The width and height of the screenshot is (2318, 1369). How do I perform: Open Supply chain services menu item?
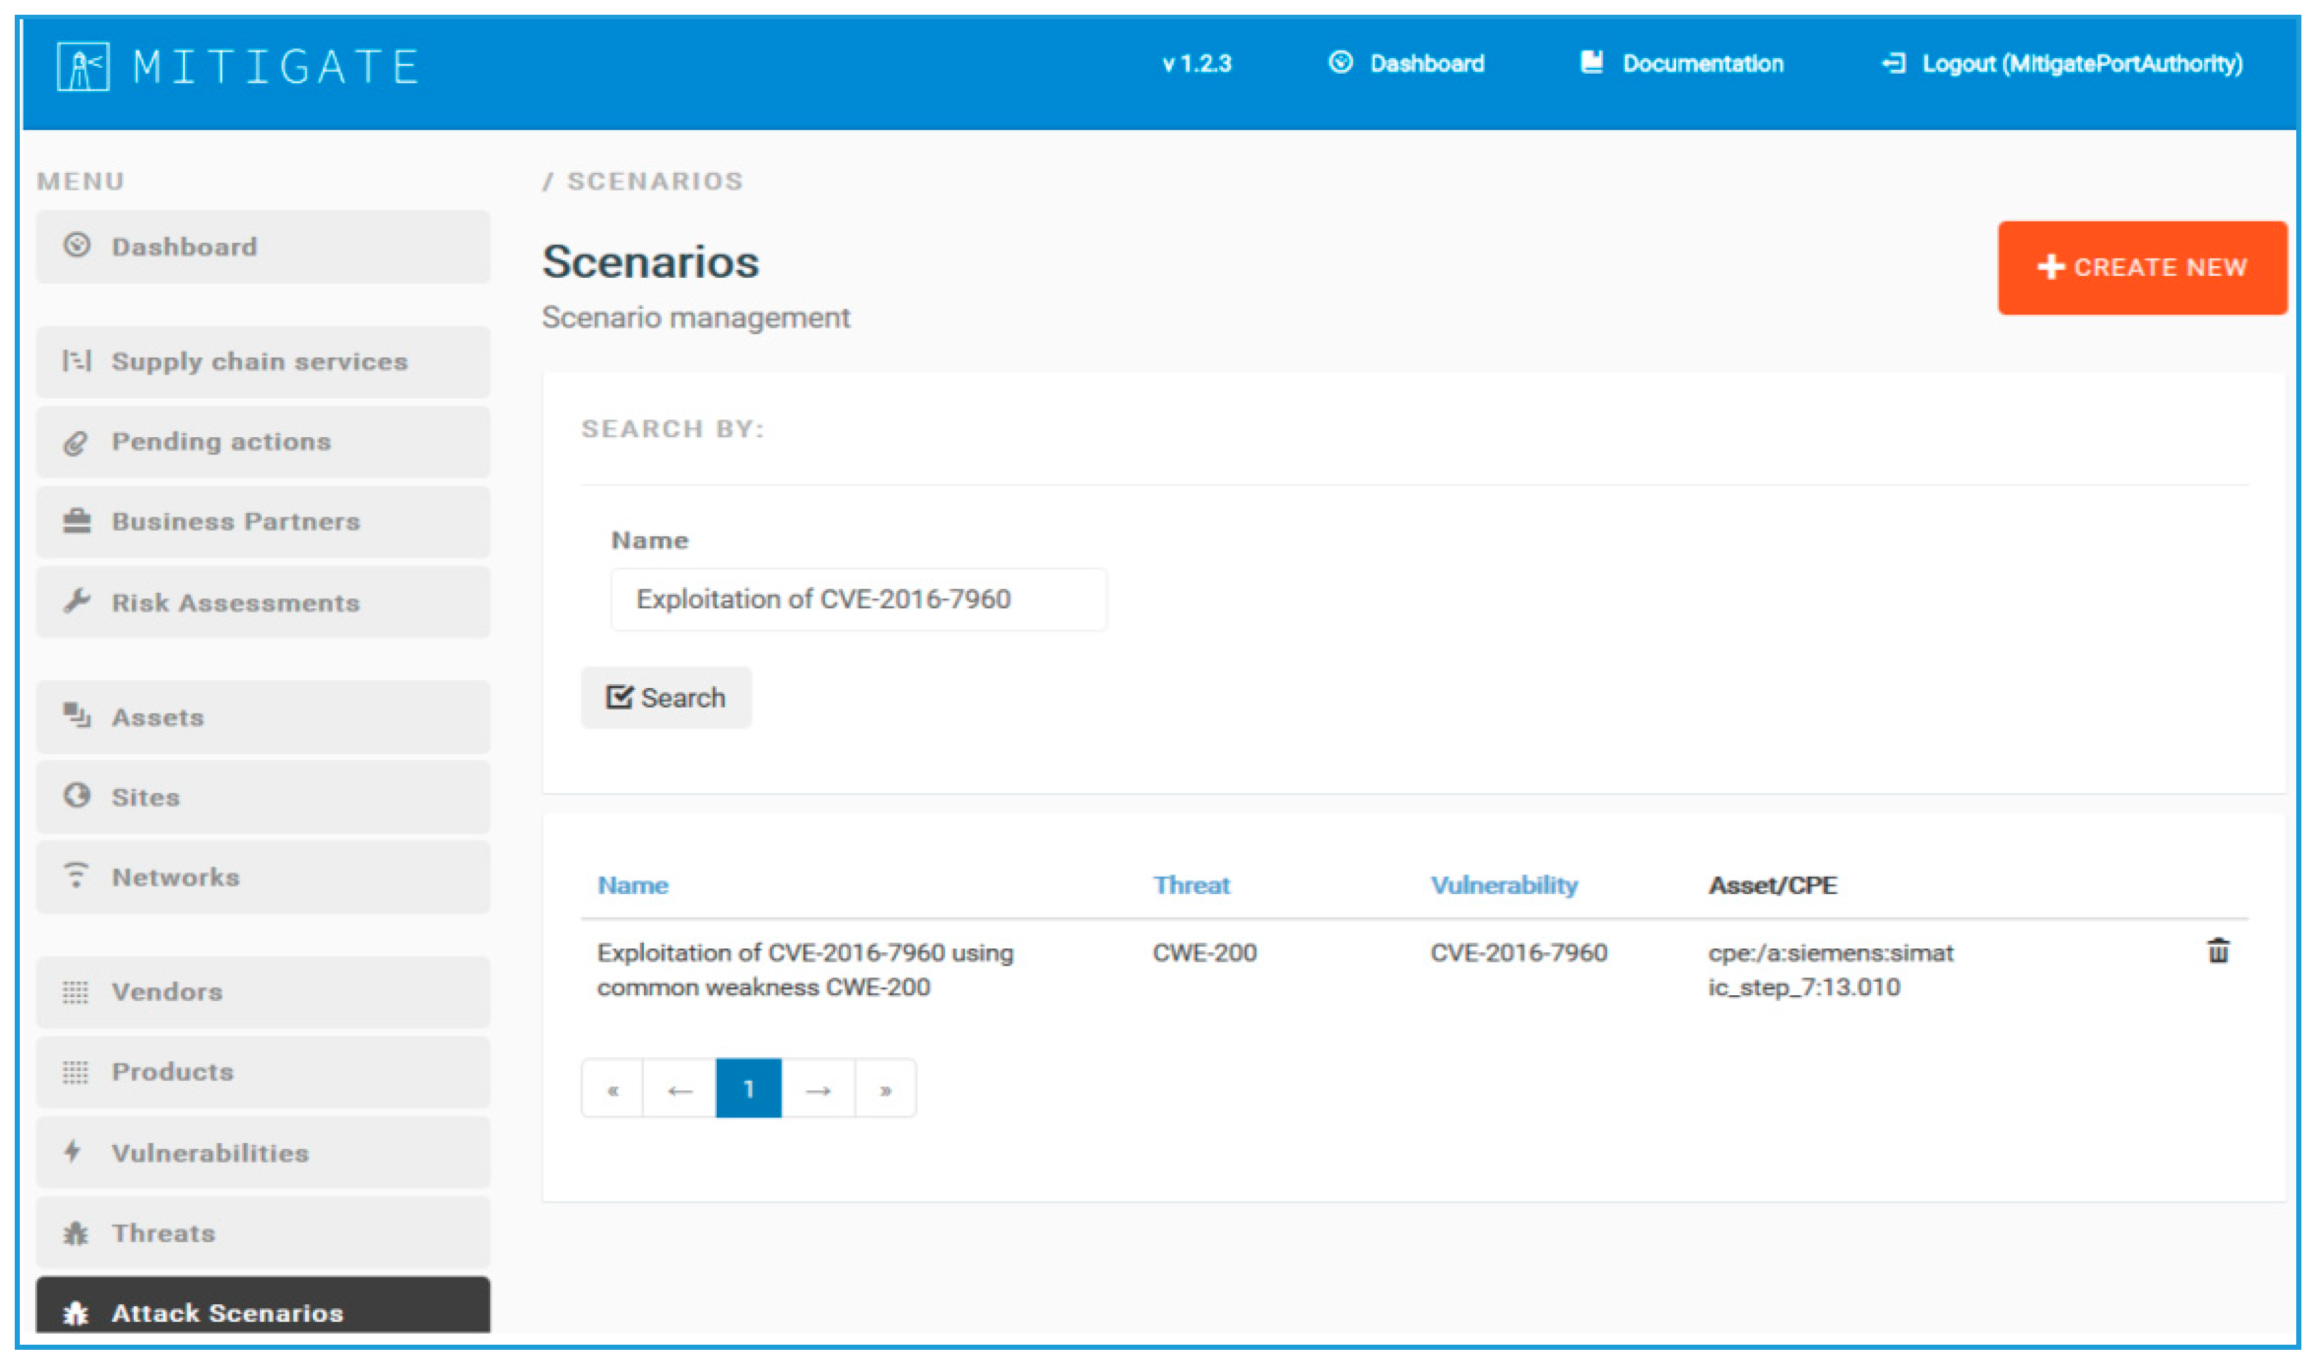(262, 362)
